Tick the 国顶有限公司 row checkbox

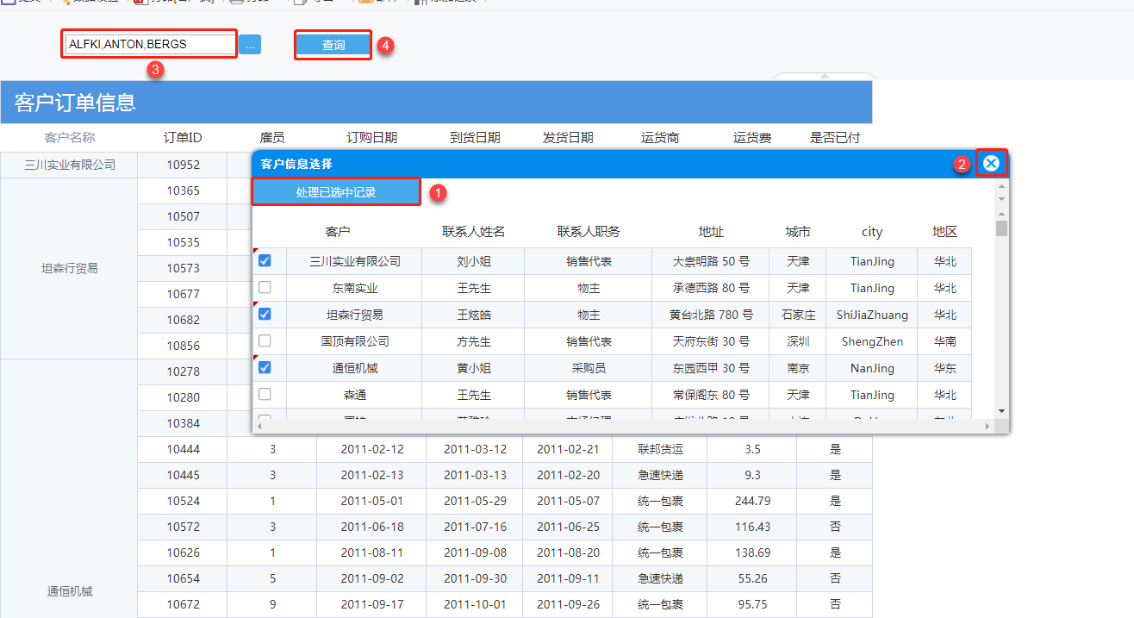pos(265,340)
